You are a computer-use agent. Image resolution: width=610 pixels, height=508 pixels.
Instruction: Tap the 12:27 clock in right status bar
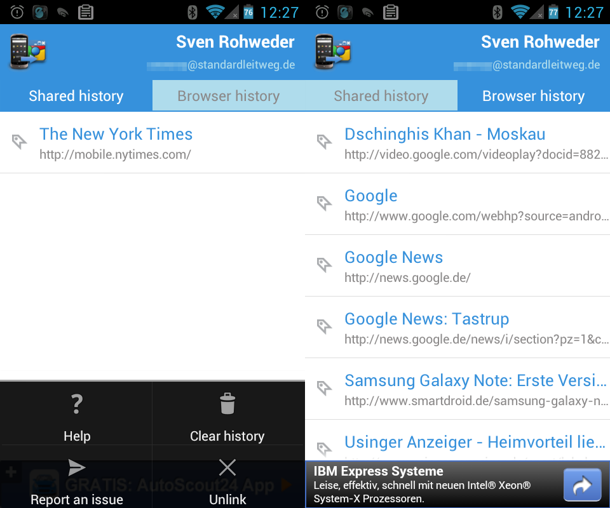[585, 13]
